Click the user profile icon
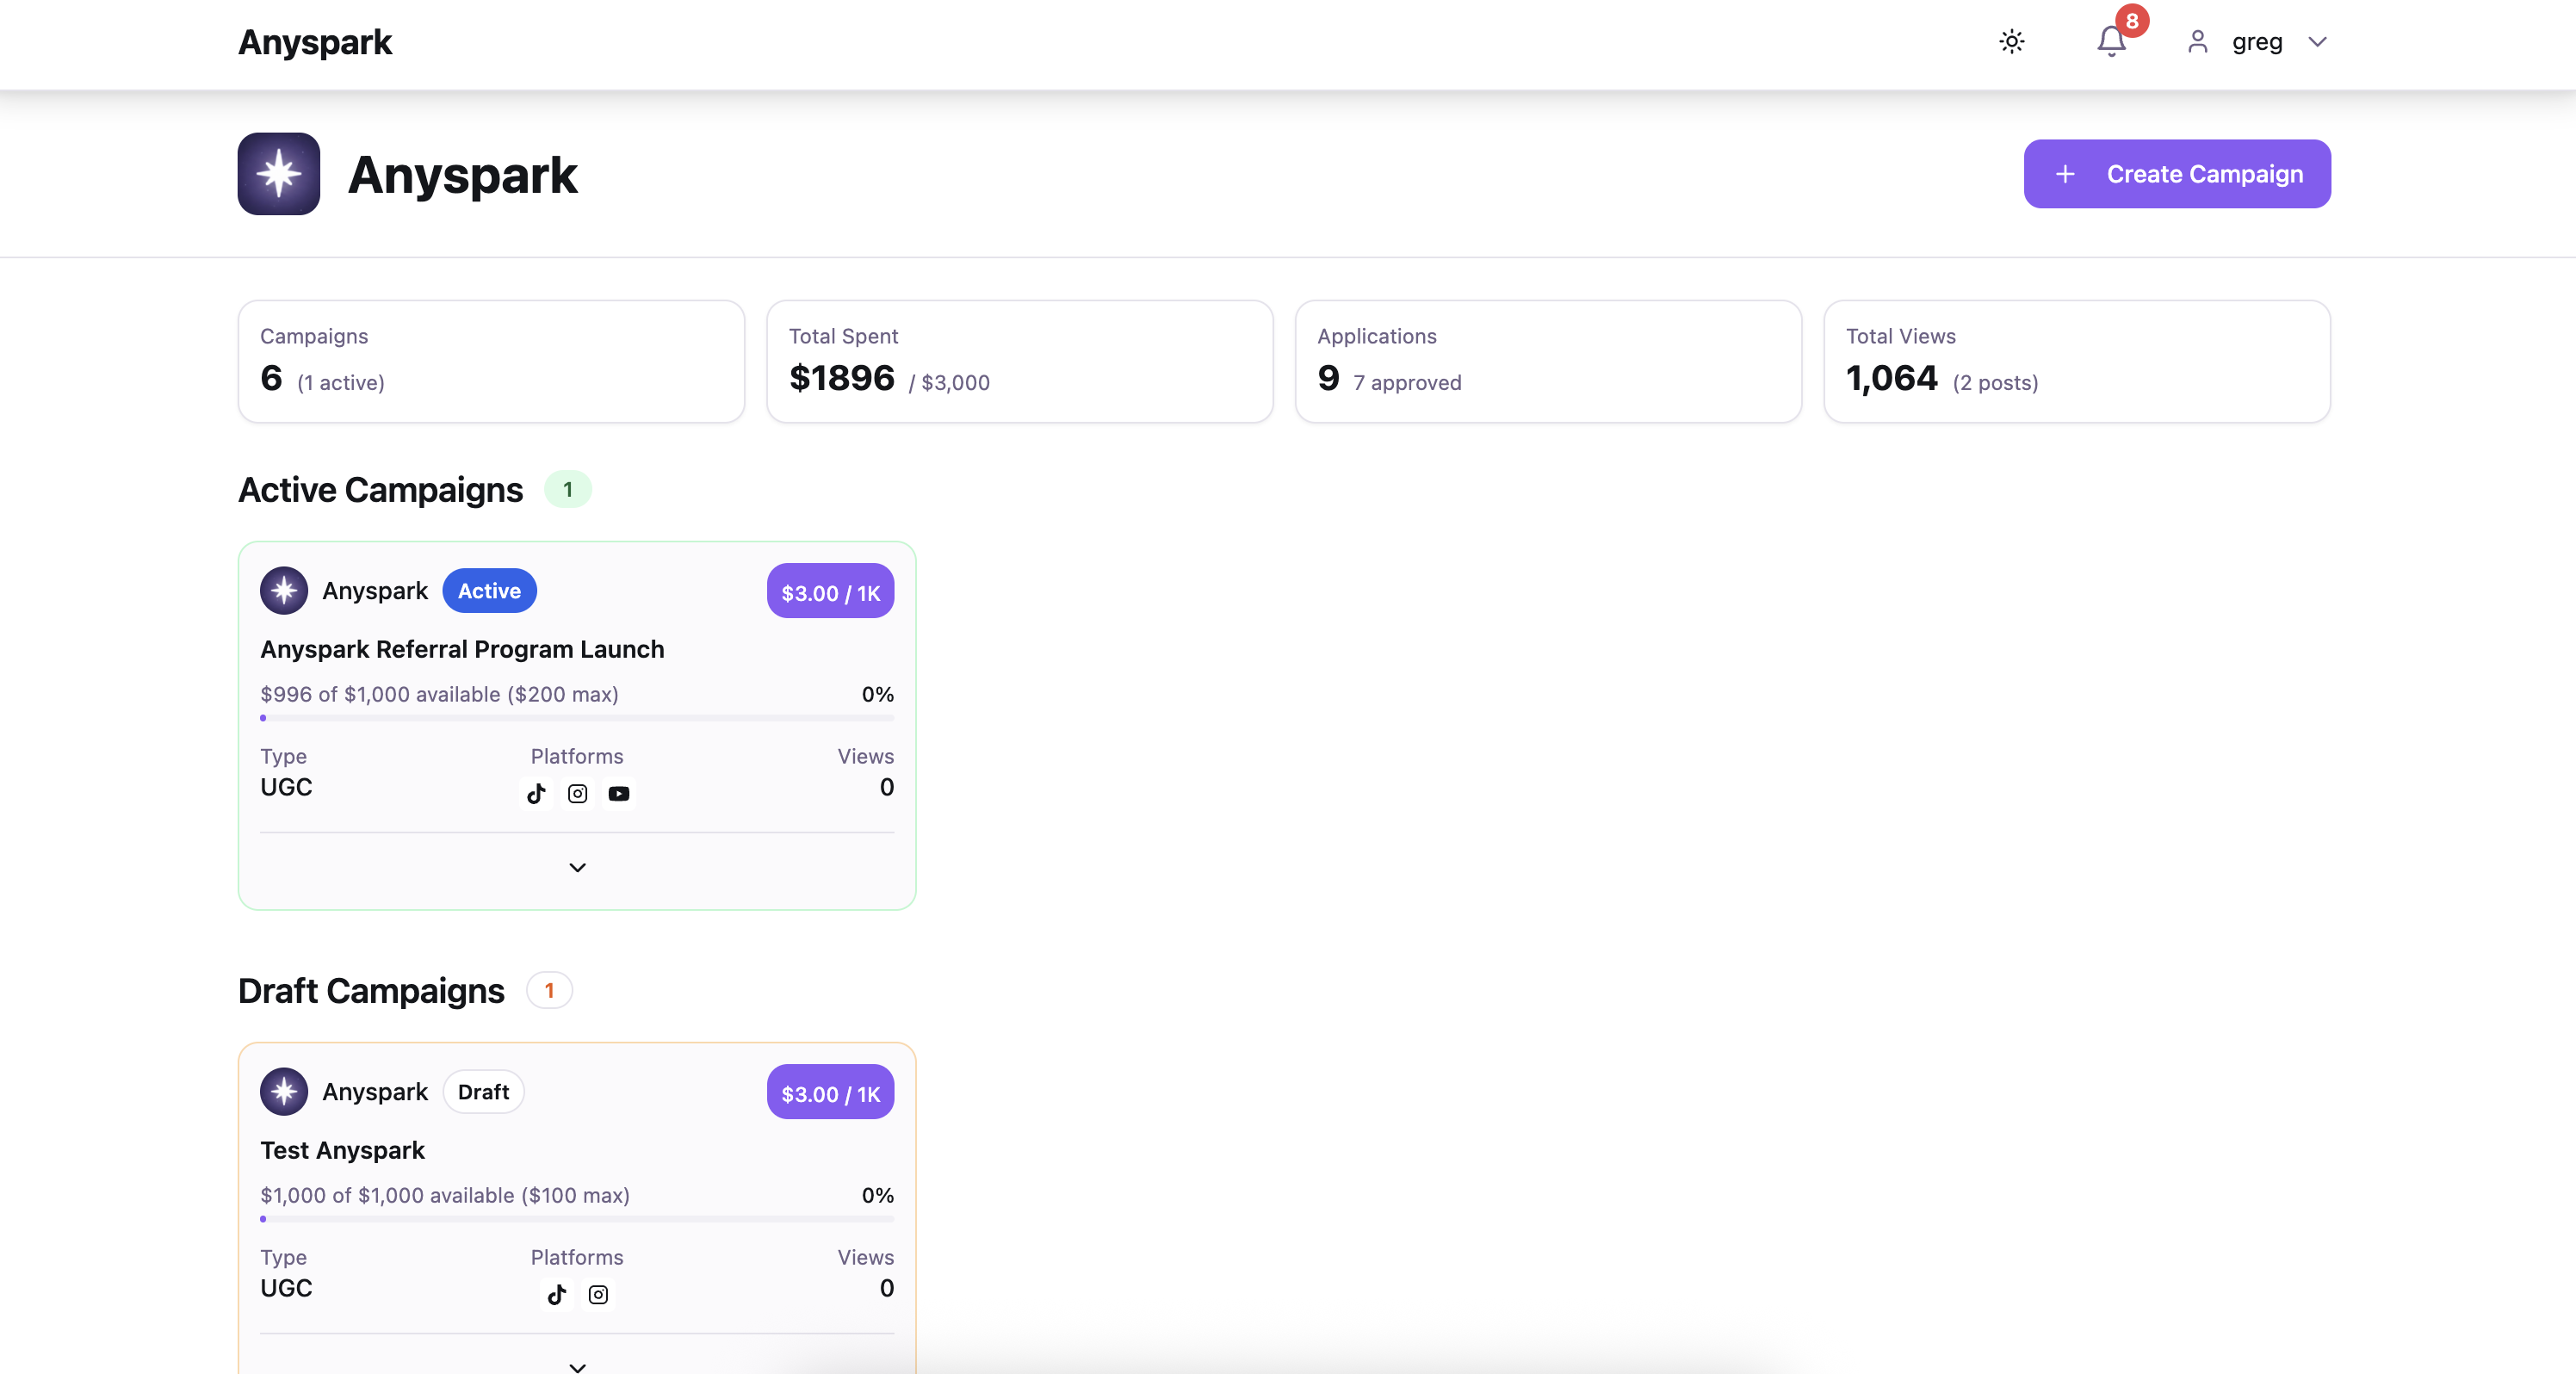 [2197, 42]
